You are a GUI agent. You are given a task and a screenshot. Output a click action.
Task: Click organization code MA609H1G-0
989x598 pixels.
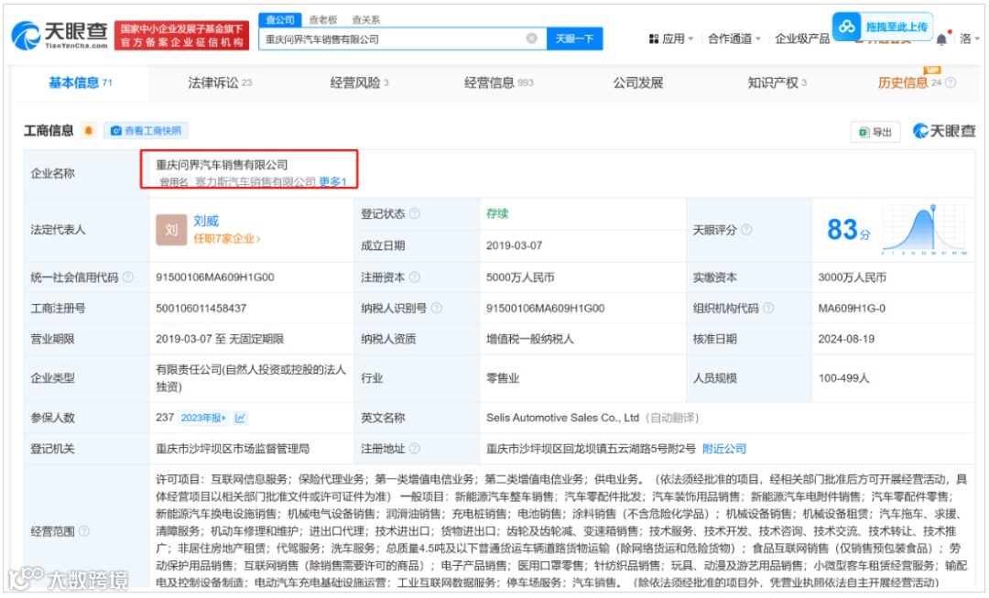tap(852, 308)
